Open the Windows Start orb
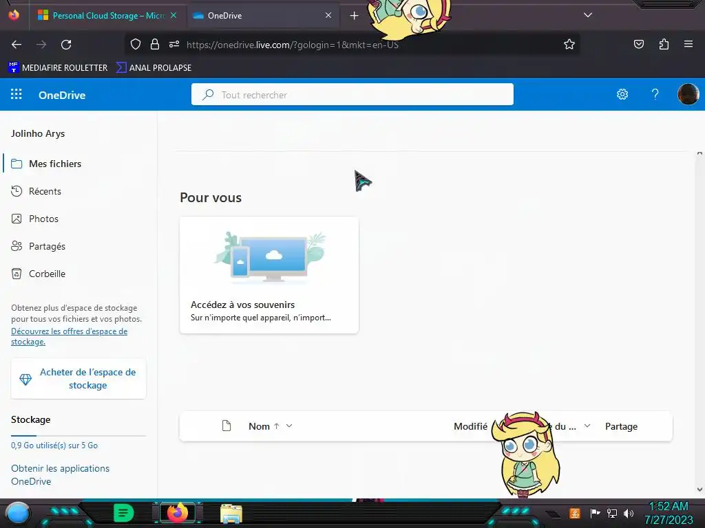The image size is (705, 528). (18, 513)
